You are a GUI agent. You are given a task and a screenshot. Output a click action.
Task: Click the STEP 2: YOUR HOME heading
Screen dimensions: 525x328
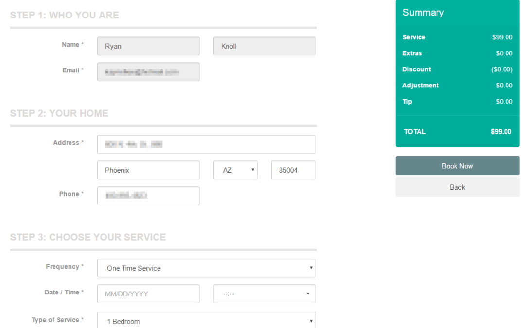59,113
